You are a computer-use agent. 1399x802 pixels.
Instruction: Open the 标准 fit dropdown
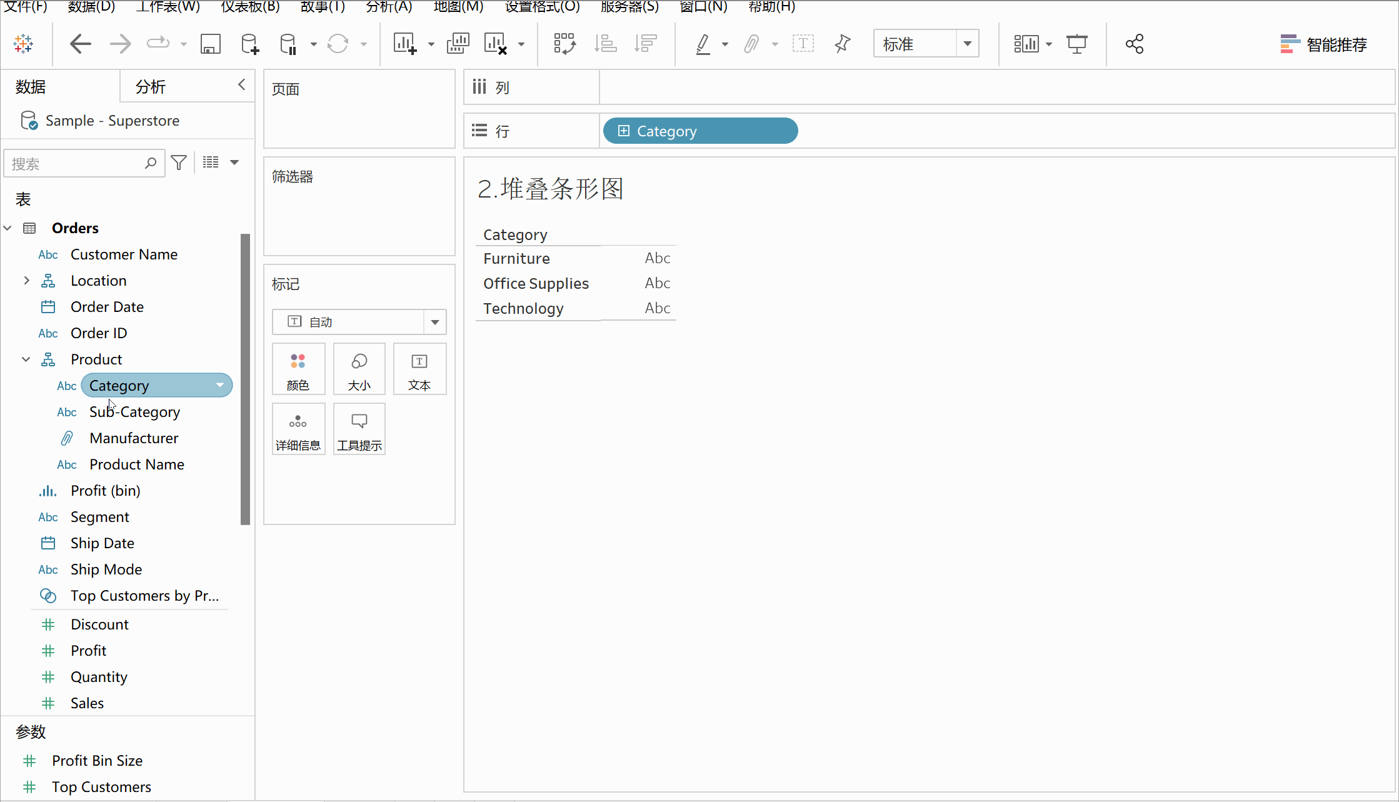[x=967, y=44]
